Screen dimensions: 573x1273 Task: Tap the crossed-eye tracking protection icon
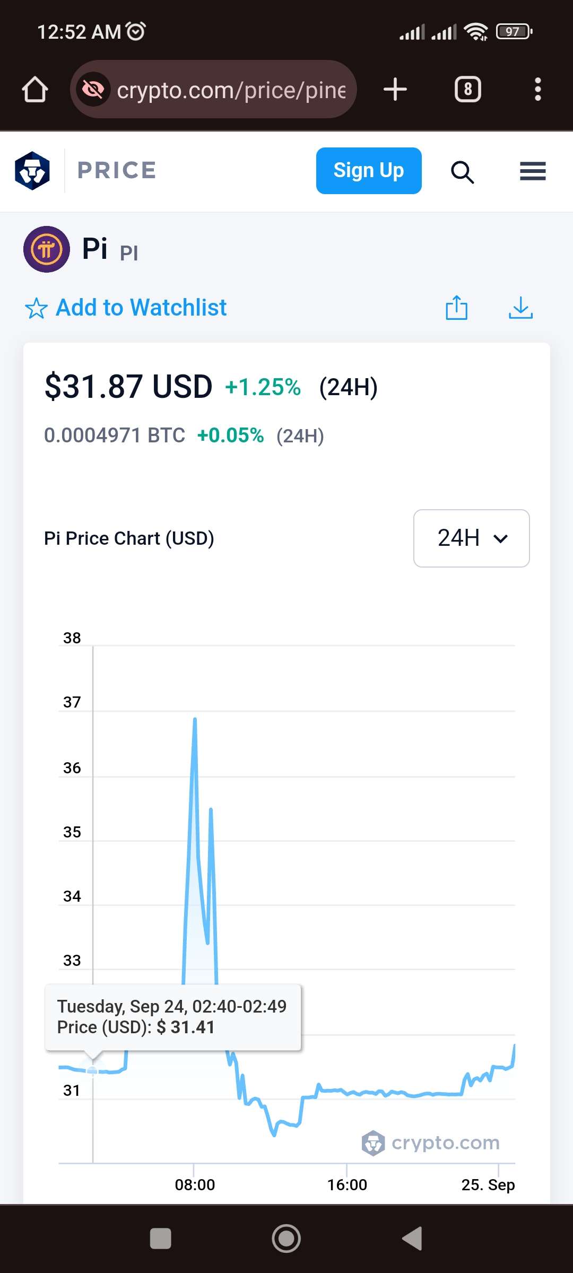coord(93,89)
